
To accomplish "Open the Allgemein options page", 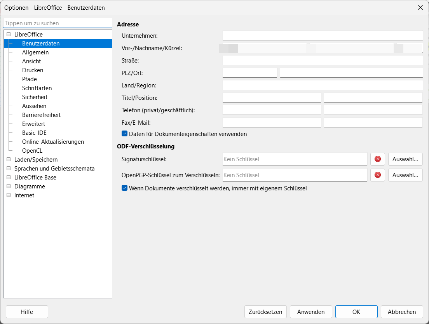I will (35, 52).
